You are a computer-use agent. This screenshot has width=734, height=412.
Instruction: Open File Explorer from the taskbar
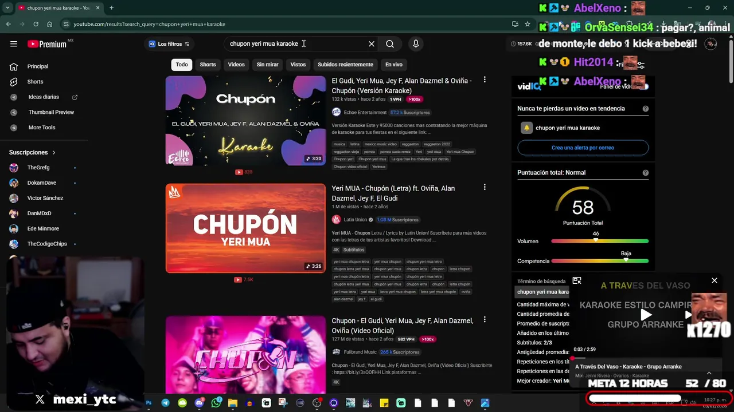coord(233,403)
